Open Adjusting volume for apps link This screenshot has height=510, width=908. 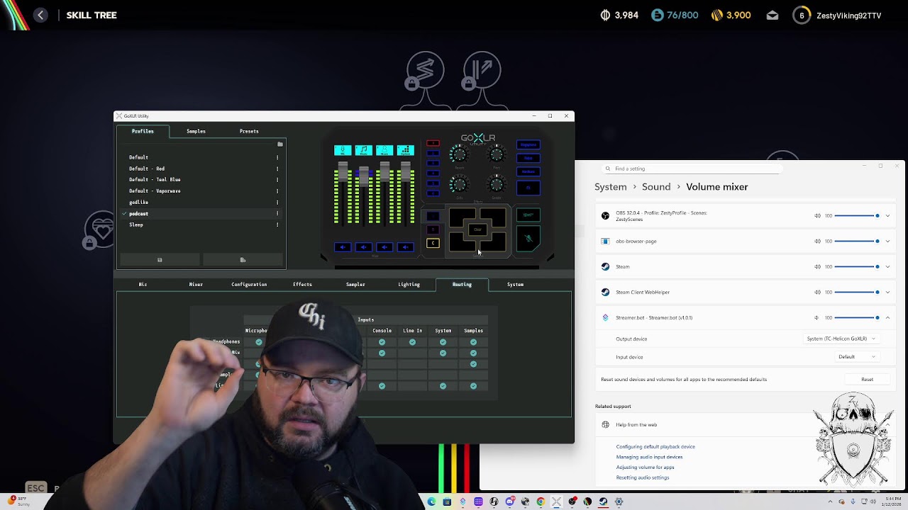[645, 467]
